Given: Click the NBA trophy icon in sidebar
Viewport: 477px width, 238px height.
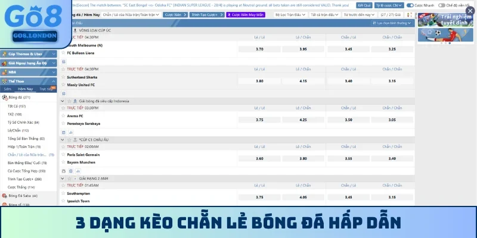Looking at the screenshot, I should pos(4,72).
